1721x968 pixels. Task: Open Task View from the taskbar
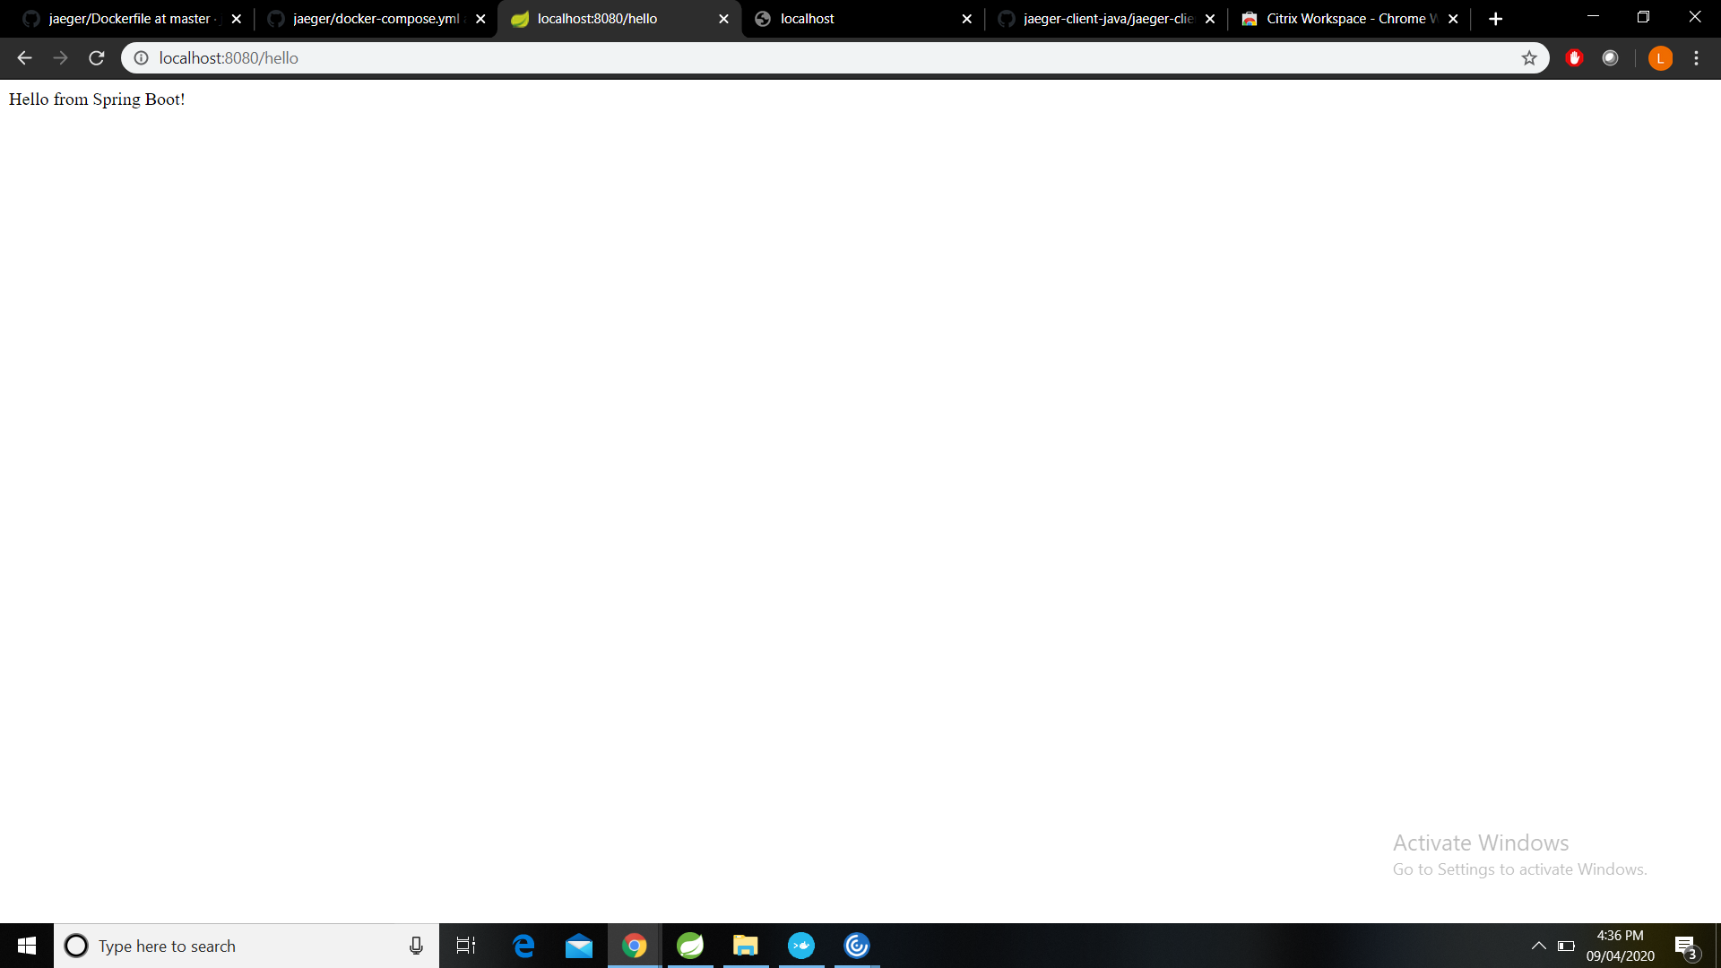tap(466, 946)
